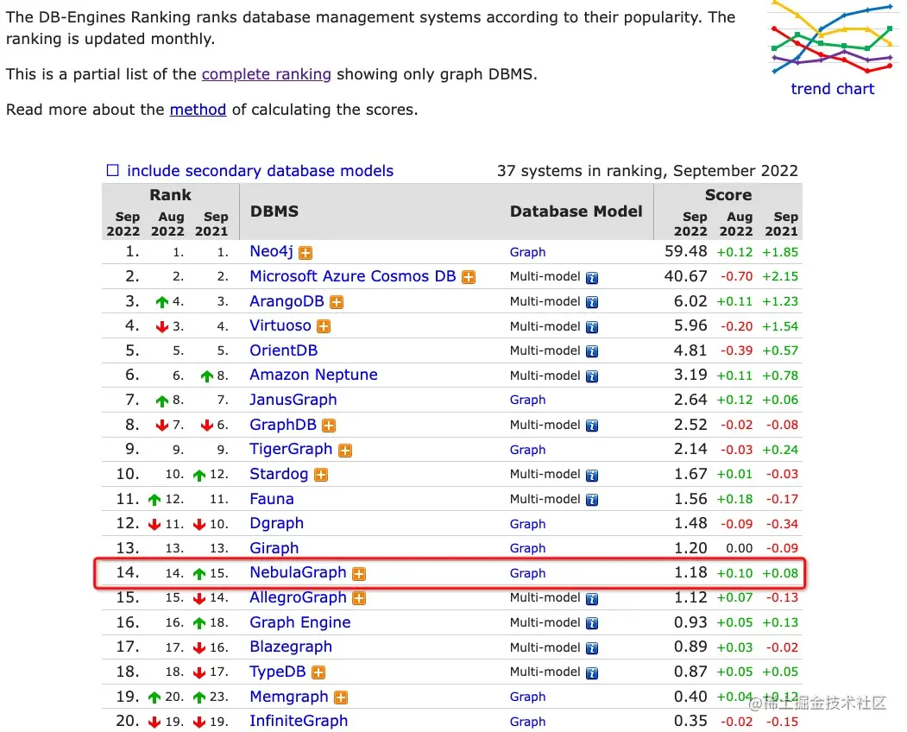This screenshot has width=907, height=732.
Task: Open TigerGraph link
Action: point(290,449)
